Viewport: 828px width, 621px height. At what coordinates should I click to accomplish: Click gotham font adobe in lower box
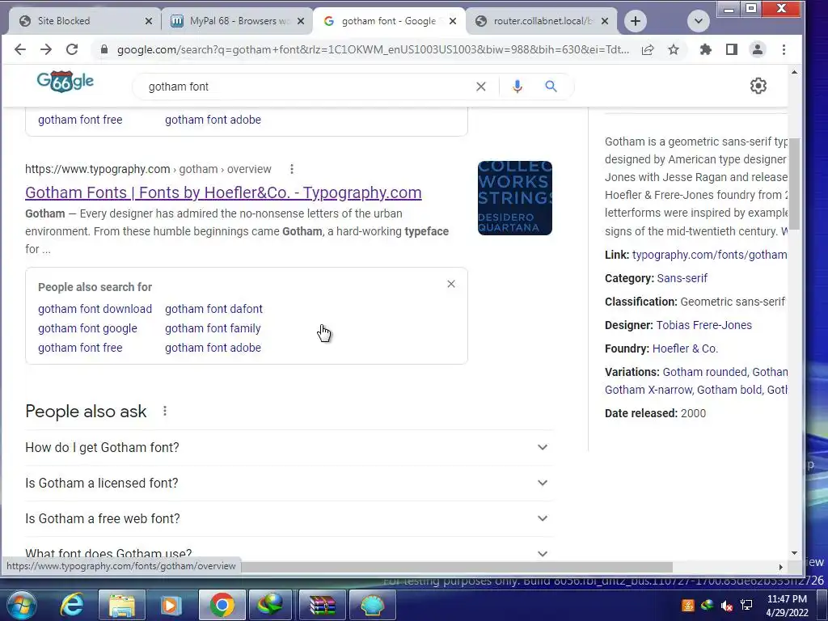pyautogui.click(x=213, y=348)
